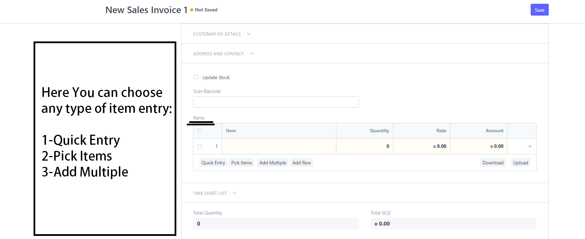Click the Total Quantity field
Image resolution: width=585 pixels, height=239 pixels.
[276, 223]
